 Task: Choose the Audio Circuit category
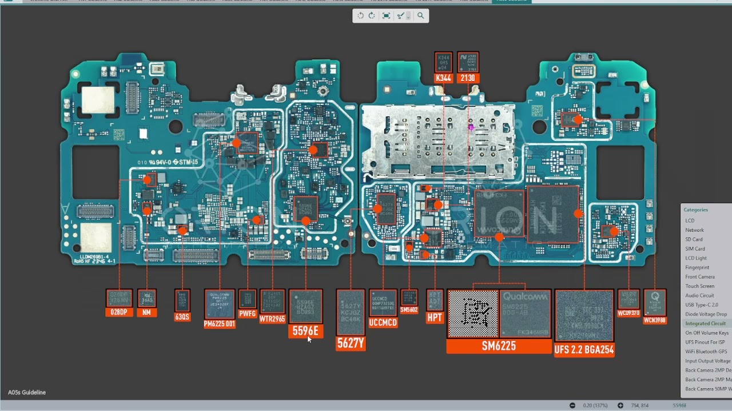699,296
